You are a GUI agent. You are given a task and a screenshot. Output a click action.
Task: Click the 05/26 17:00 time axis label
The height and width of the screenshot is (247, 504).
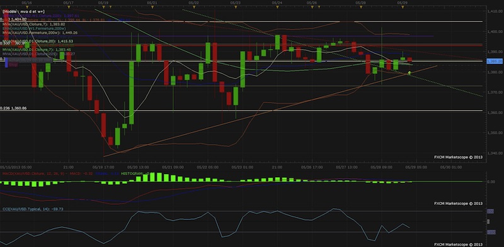(312, 167)
